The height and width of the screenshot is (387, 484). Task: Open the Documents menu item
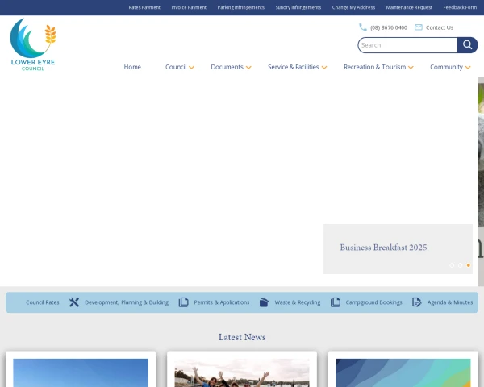[x=227, y=67]
